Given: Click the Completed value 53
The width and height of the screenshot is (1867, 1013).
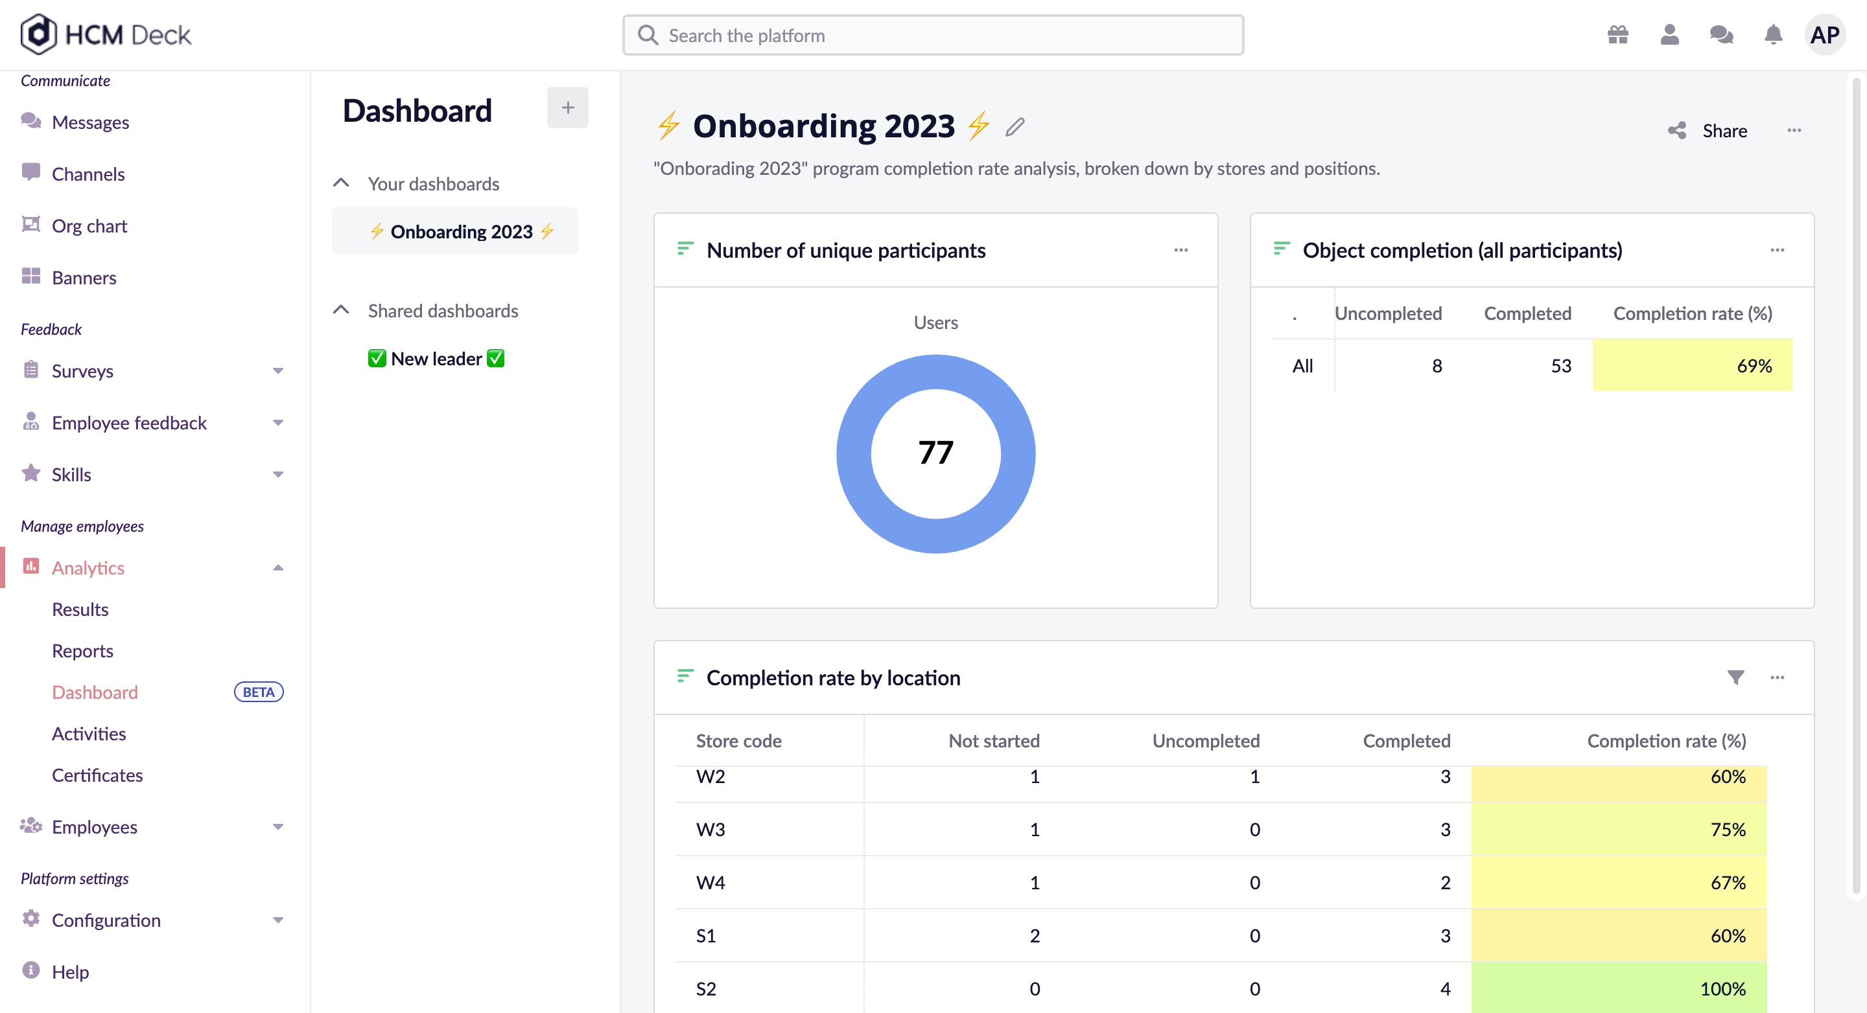Looking at the screenshot, I should [1561, 366].
